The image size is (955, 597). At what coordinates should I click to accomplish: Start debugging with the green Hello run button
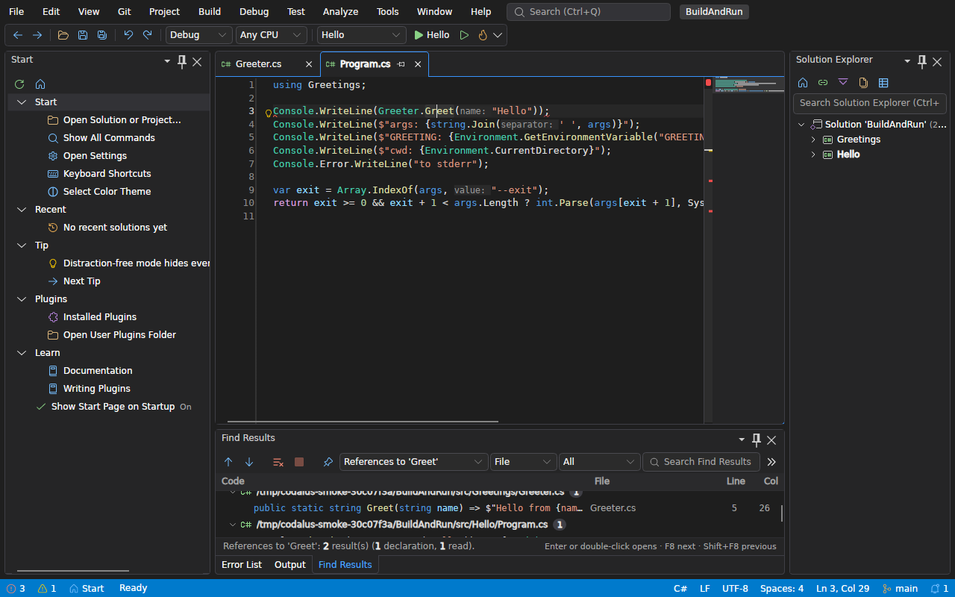click(432, 35)
